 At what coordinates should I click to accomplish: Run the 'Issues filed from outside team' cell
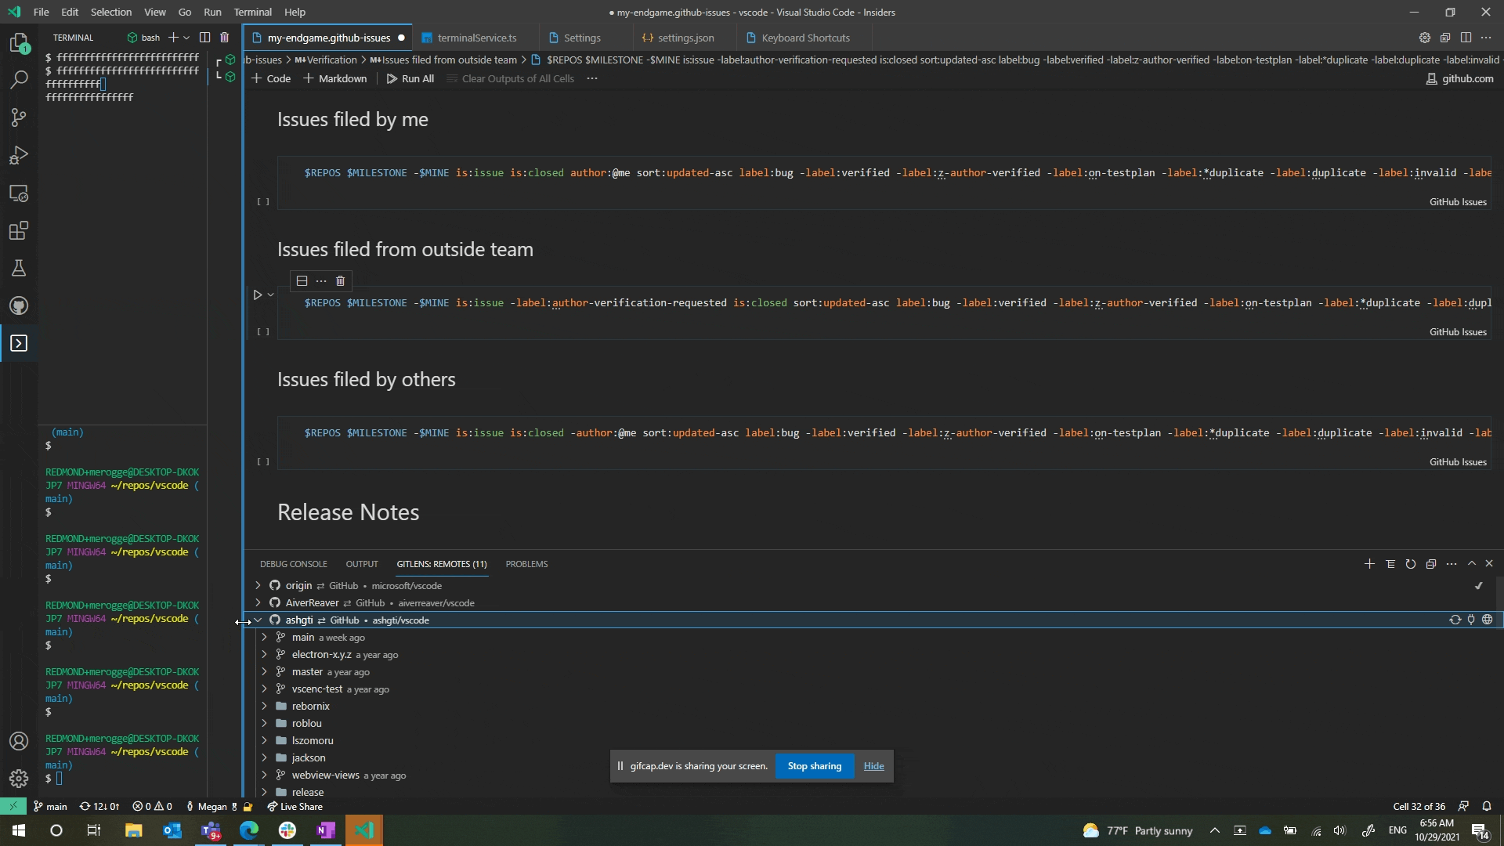pos(258,295)
